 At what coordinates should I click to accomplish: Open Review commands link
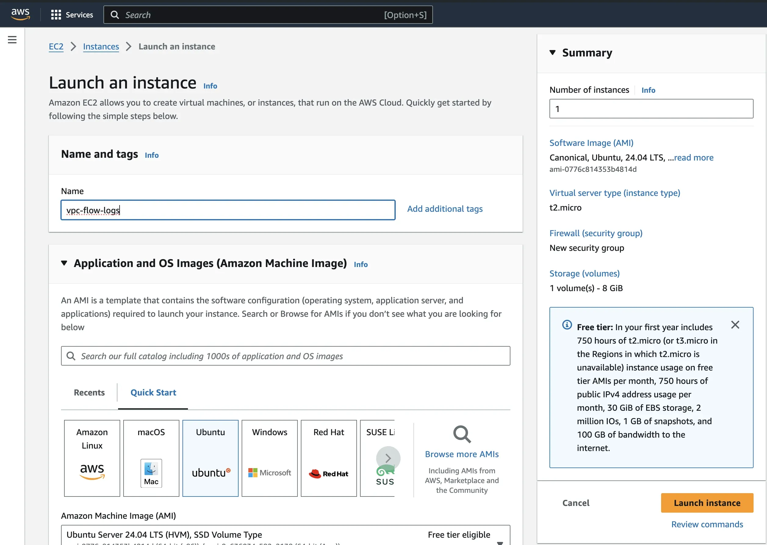coord(707,524)
